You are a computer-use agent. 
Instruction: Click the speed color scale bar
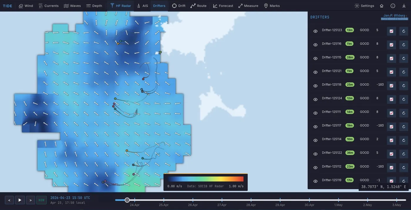coord(206,179)
